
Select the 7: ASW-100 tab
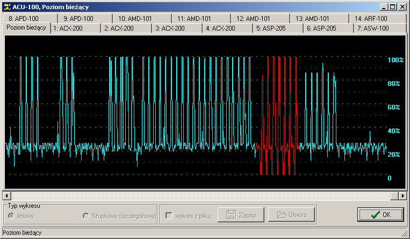380,28
